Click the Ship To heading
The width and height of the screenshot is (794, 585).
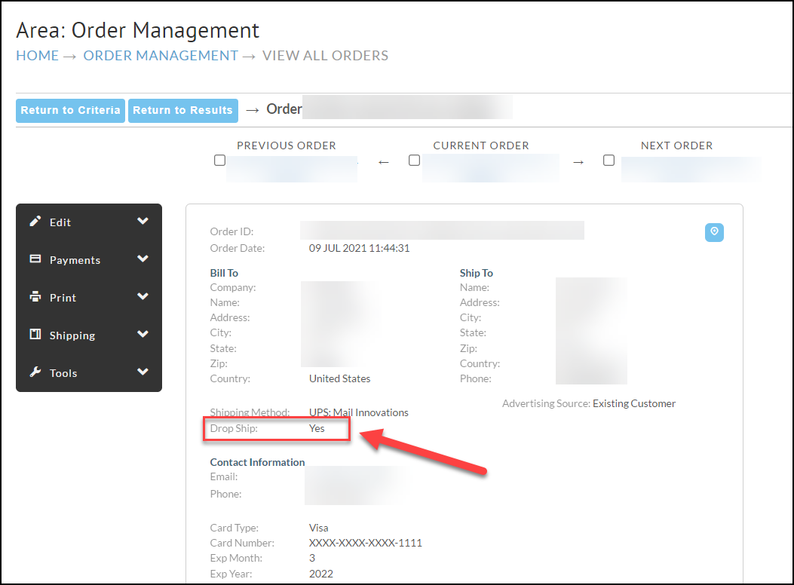click(476, 273)
